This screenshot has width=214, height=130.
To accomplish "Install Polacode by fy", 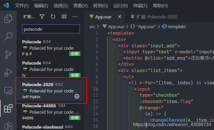I will click(x=75, y=75).
